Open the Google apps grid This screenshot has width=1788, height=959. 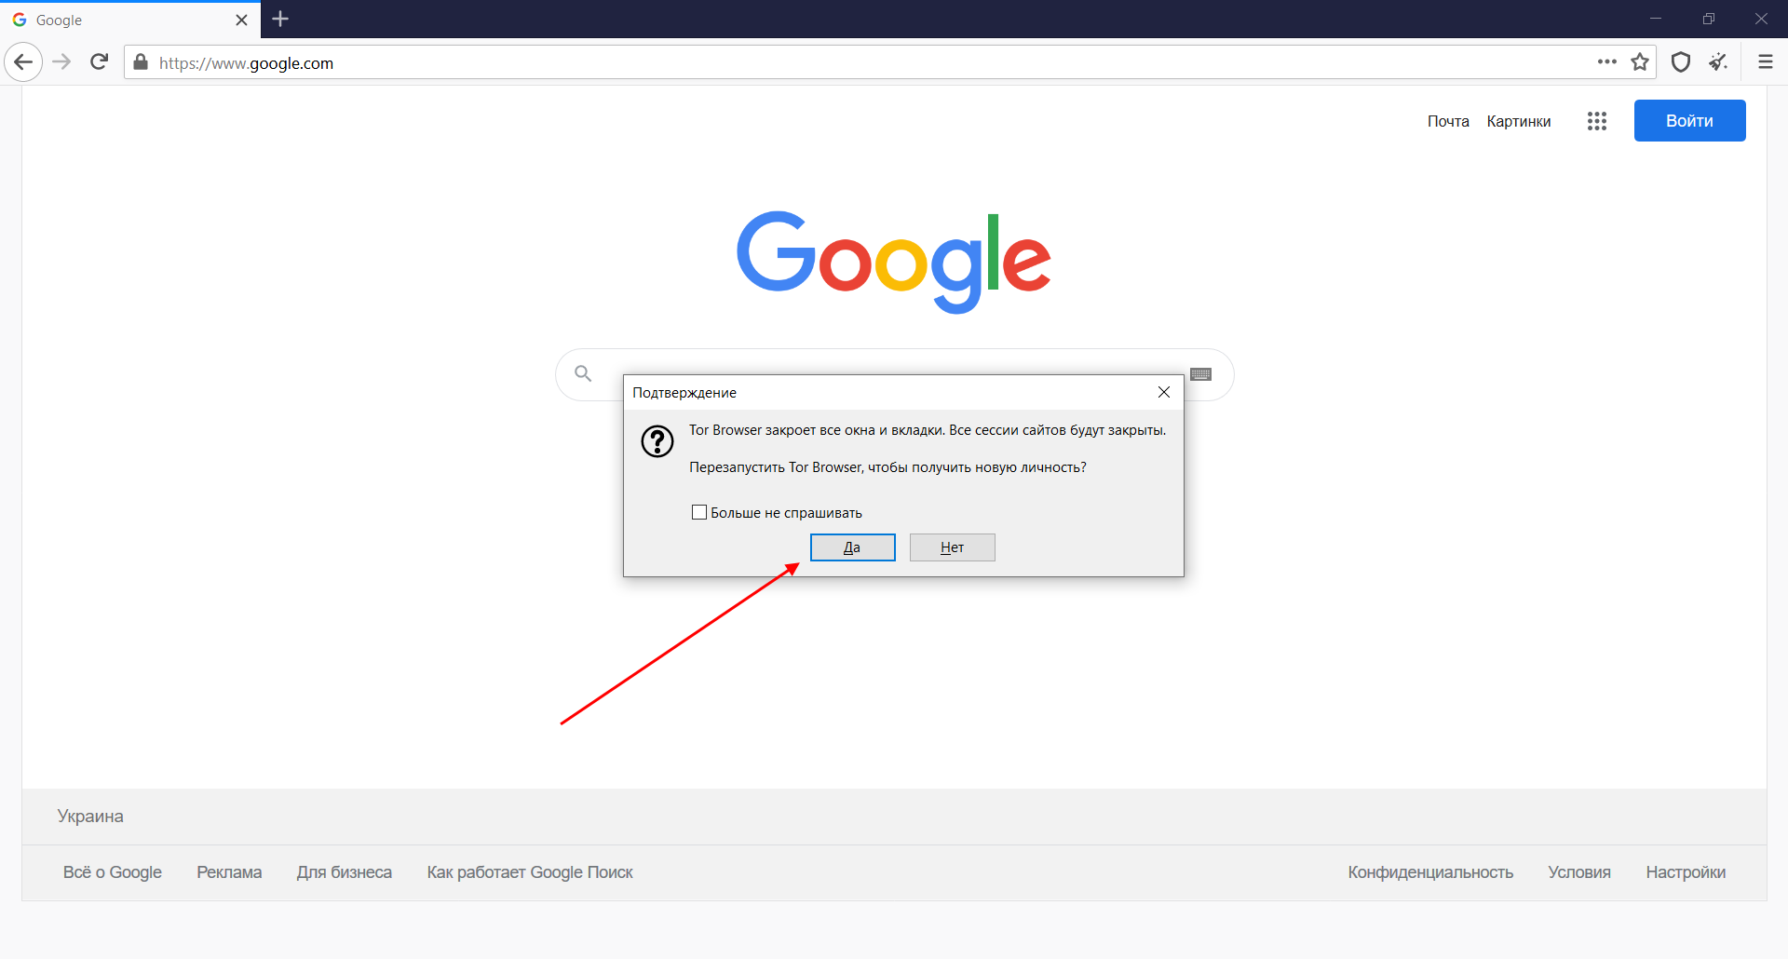coord(1597,121)
